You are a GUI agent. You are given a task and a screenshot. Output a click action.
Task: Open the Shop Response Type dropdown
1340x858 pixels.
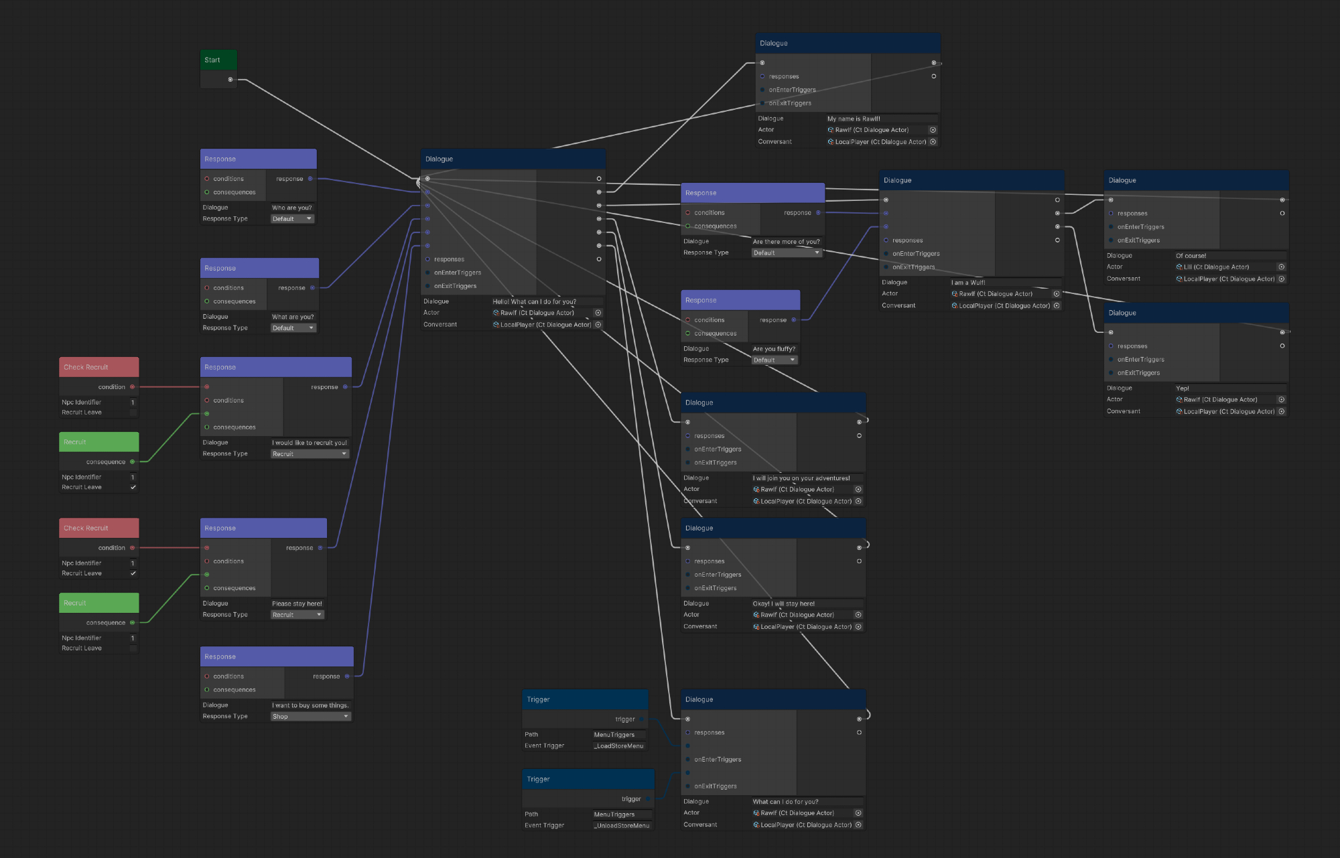click(310, 717)
